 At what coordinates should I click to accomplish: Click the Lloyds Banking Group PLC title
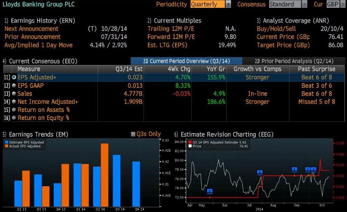(39, 4)
